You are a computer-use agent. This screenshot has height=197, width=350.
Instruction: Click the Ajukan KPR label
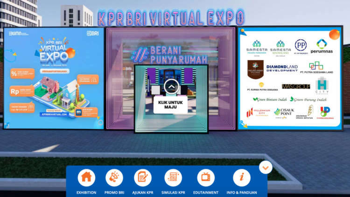tap(143, 192)
